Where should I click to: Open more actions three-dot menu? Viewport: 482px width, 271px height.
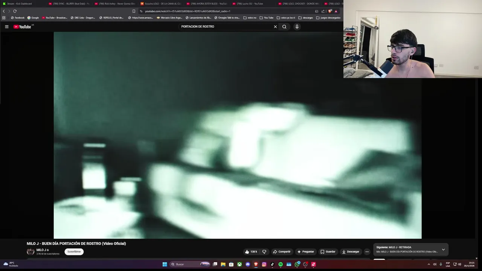[367, 251]
